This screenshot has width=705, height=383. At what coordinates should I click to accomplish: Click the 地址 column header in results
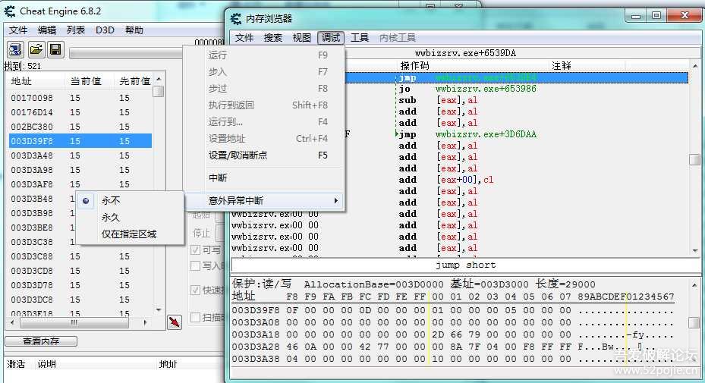click(36, 81)
